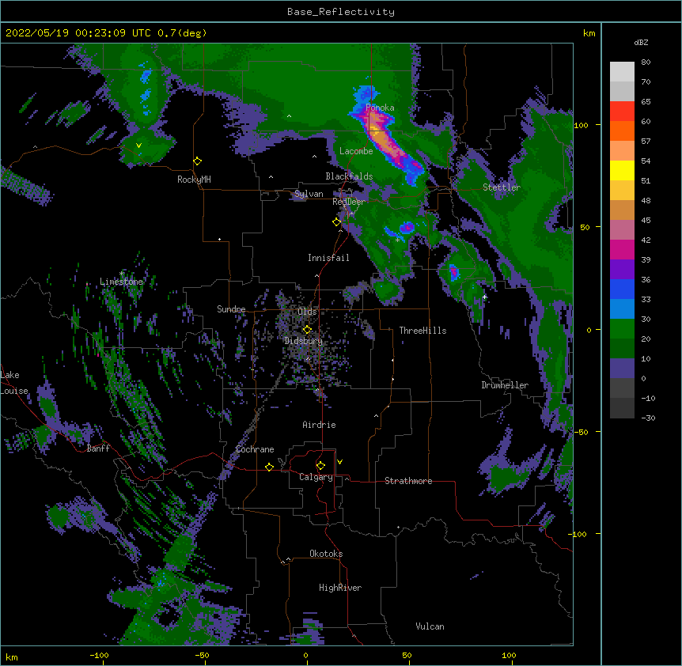The width and height of the screenshot is (682, 666).
Task: Click the Sylvan label
Action: (x=309, y=194)
